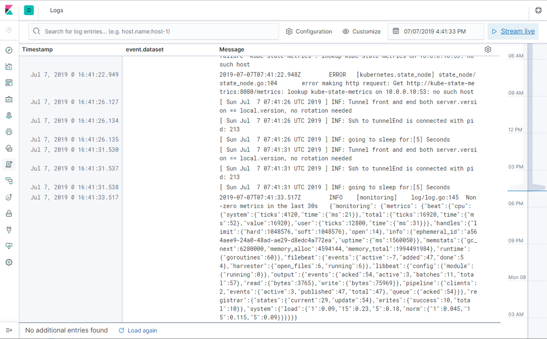Open Discover compass icon in sidebar

(9, 50)
